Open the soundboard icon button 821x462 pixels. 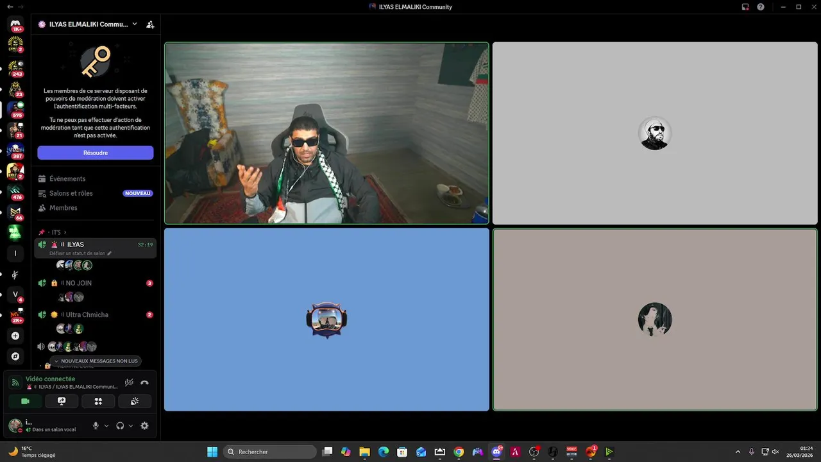click(135, 401)
